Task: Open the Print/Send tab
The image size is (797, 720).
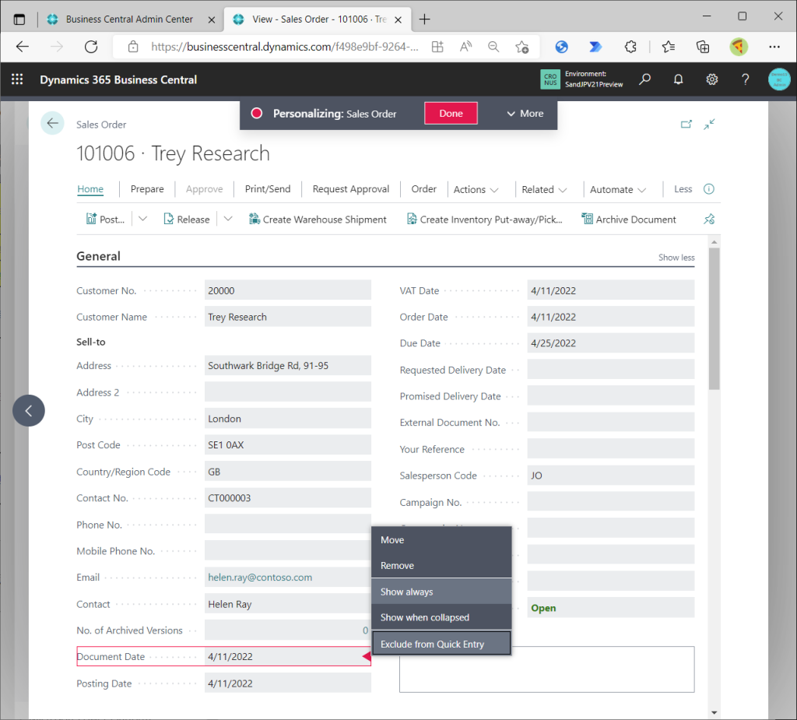Action: coord(268,189)
